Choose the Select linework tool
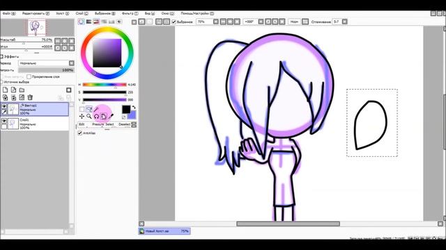Screen dimensions: 446x250 click(110, 124)
